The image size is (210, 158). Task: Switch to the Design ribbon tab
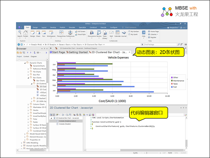click(35, 27)
